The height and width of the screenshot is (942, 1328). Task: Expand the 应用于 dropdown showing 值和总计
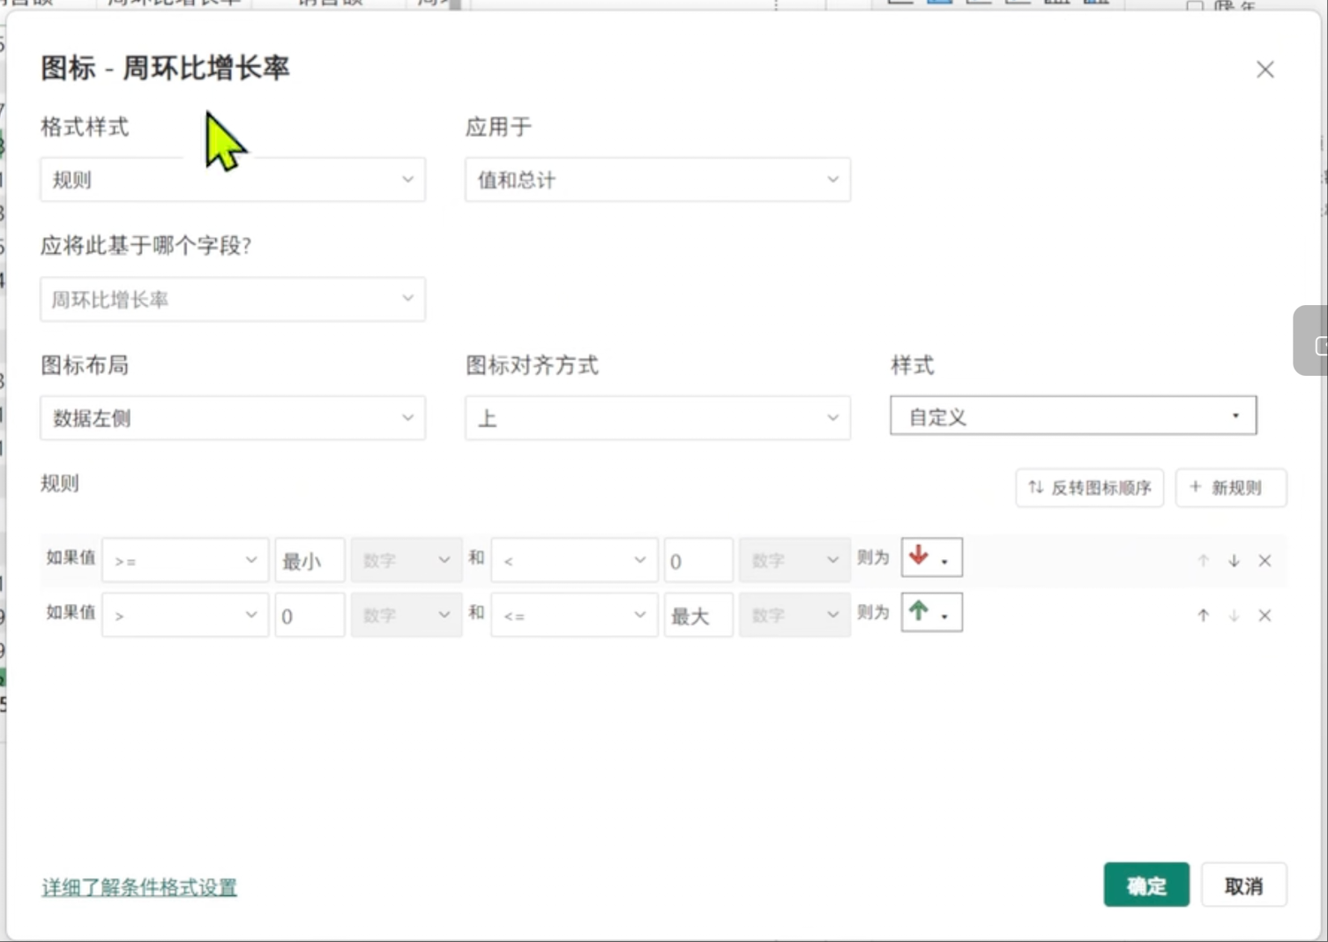(x=656, y=179)
